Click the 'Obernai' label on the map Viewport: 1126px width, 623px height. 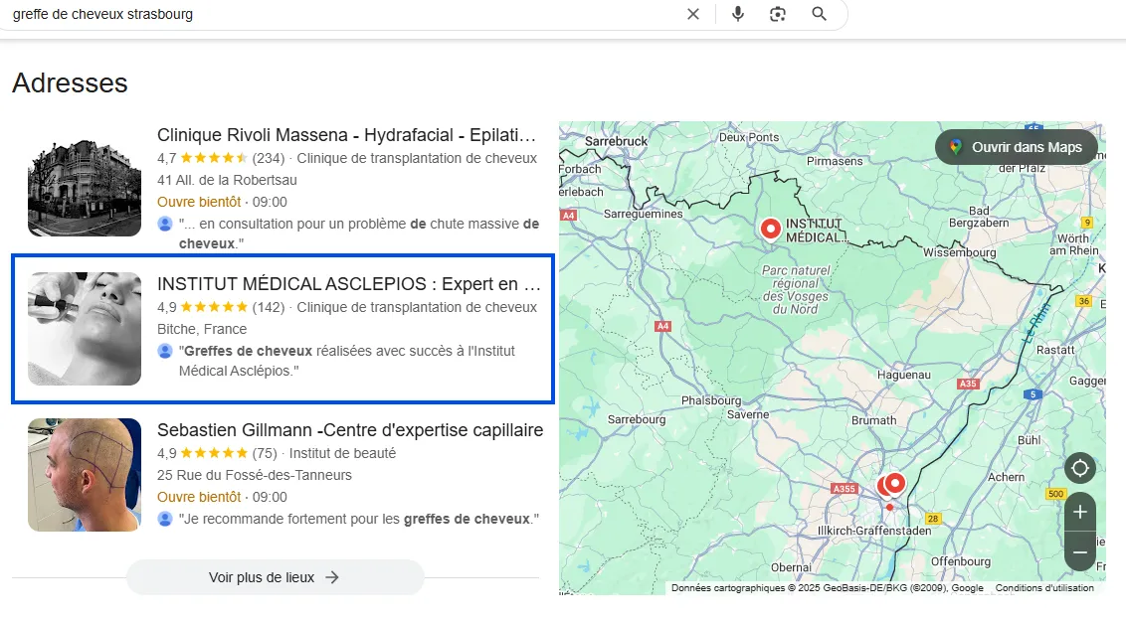pyautogui.click(x=791, y=567)
